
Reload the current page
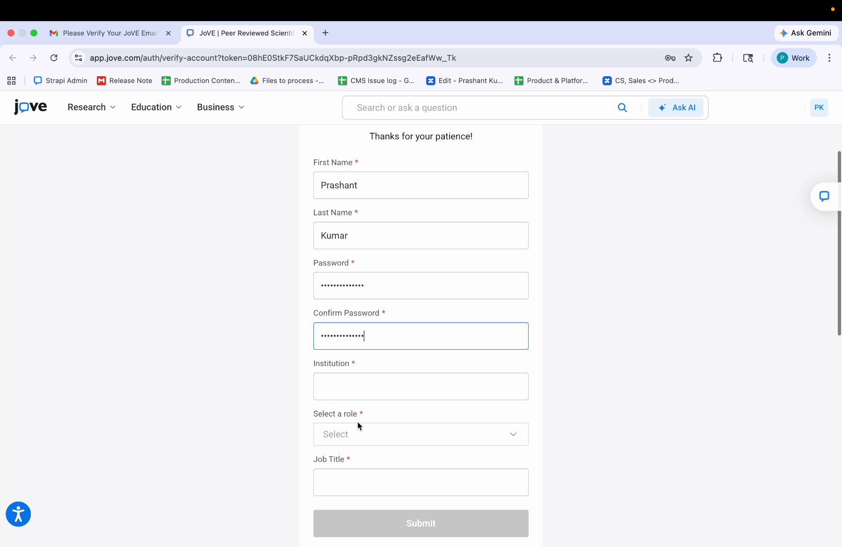pos(54,58)
